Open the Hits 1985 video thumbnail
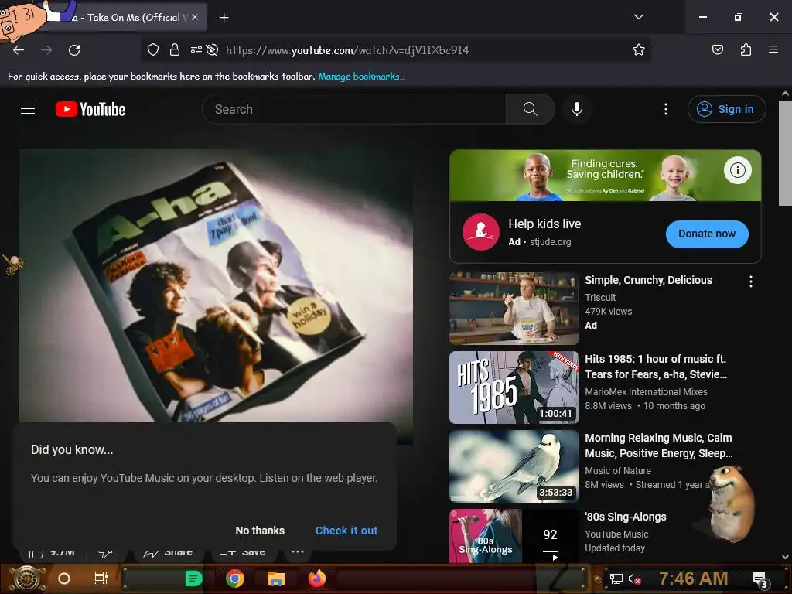 click(x=514, y=387)
